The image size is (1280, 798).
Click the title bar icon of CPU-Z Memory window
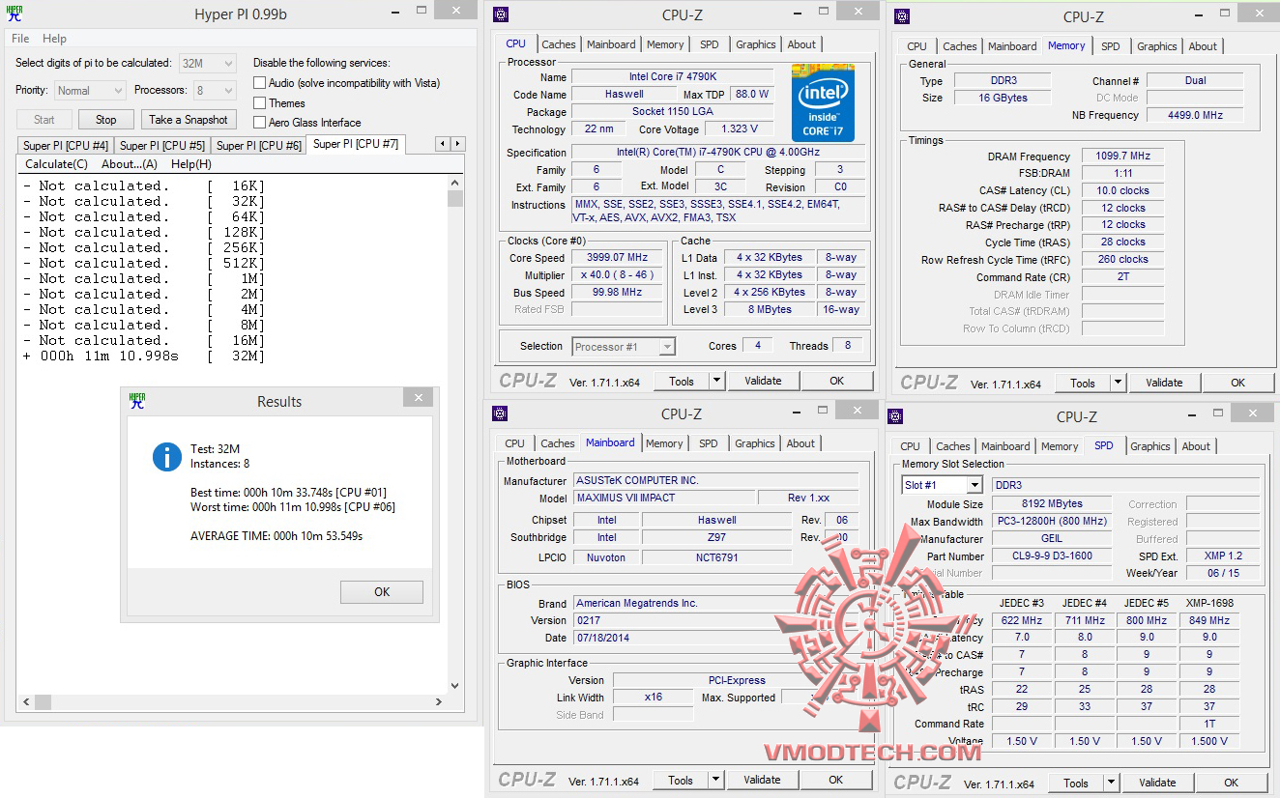click(x=902, y=15)
